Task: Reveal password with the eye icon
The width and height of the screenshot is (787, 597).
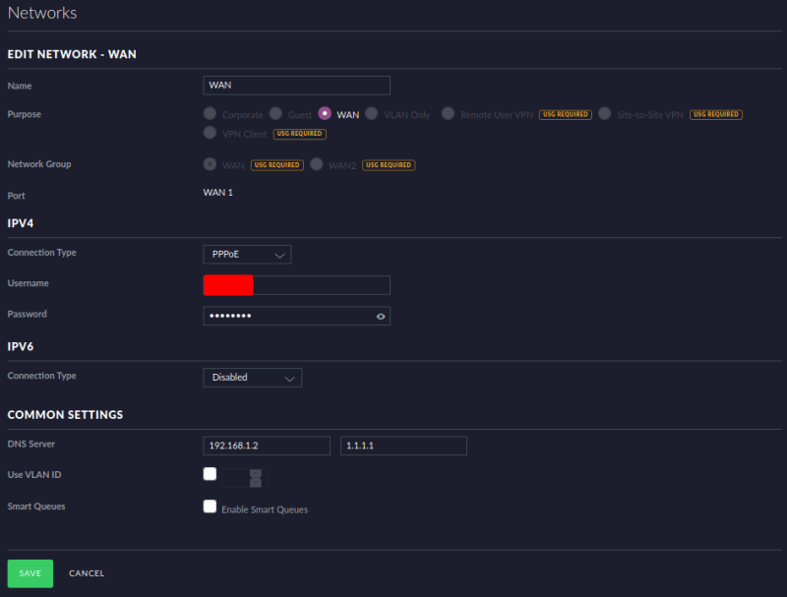Action: (381, 316)
